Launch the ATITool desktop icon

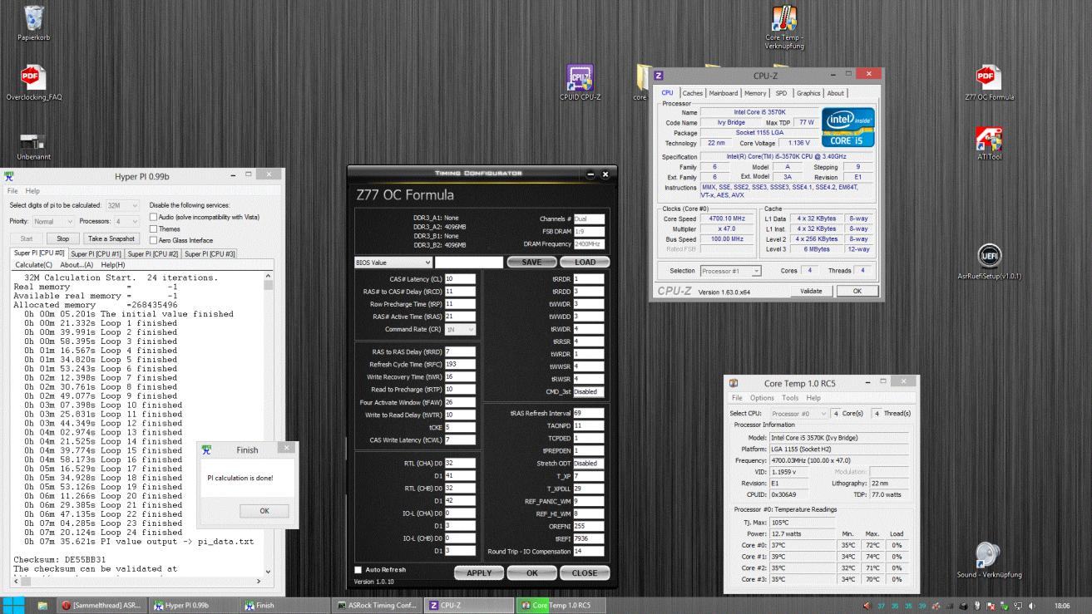click(988, 138)
